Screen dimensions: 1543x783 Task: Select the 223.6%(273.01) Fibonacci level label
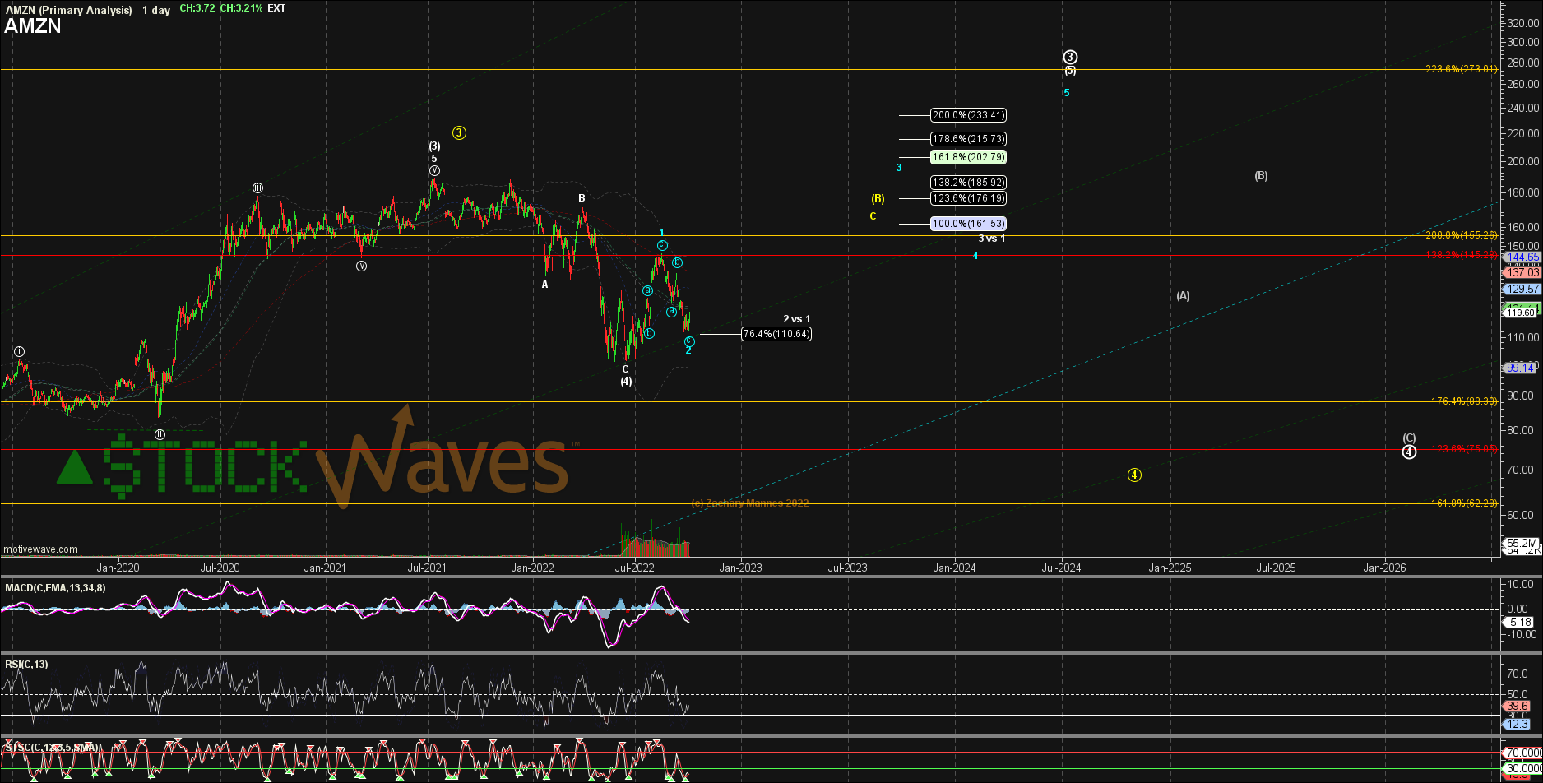[x=1462, y=69]
